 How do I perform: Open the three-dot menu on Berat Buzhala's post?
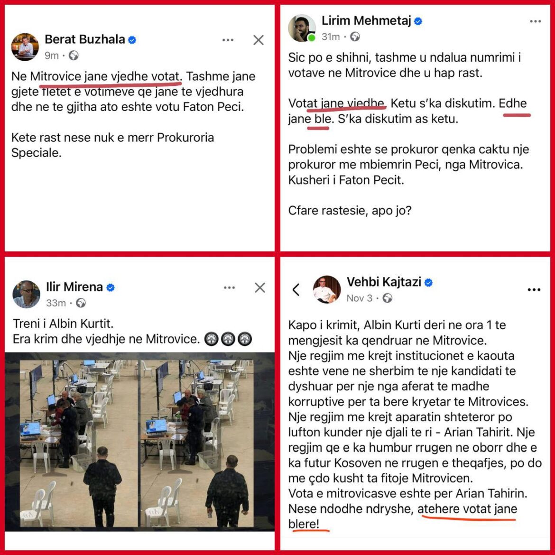pyautogui.click(x=228, y=40)
